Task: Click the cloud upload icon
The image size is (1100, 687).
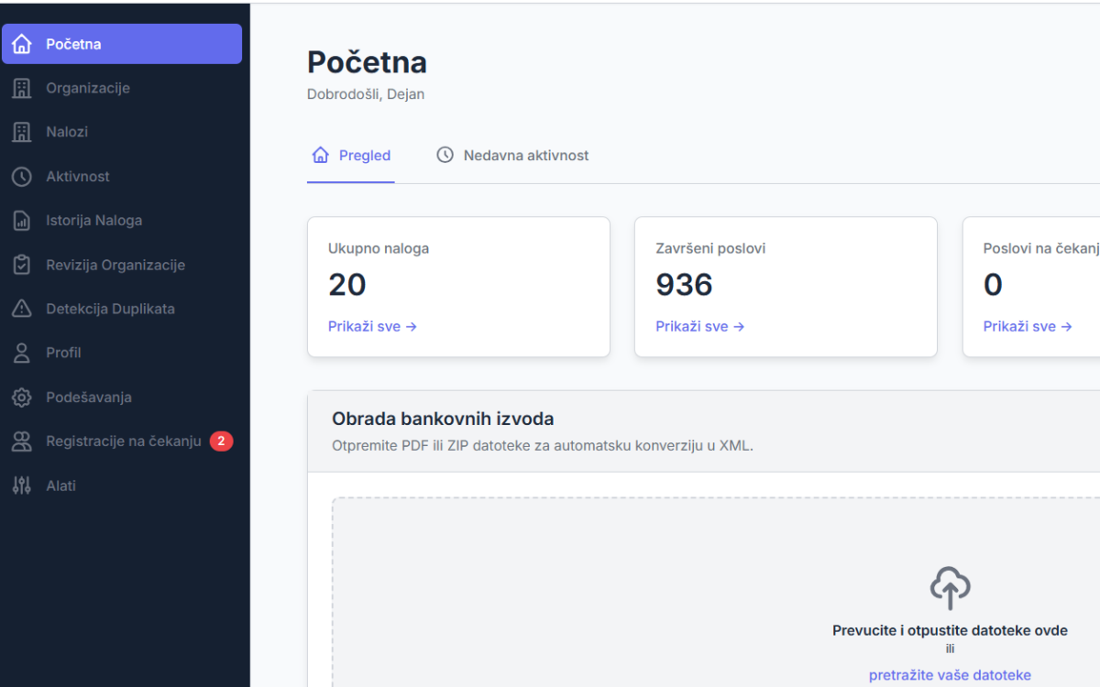Action: pyautogui.click(x=950, y=588)
